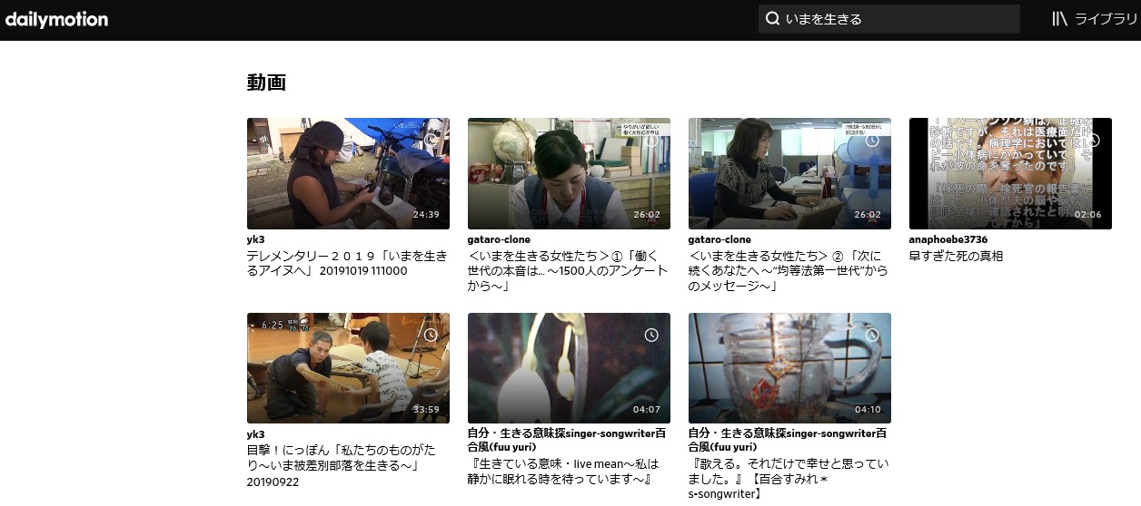
Task: Watch later icon on 生きている意味 thumbnail
Action: coord(651,336)
